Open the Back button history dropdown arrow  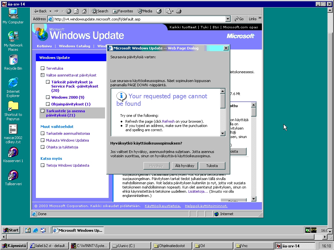(50, 11)
